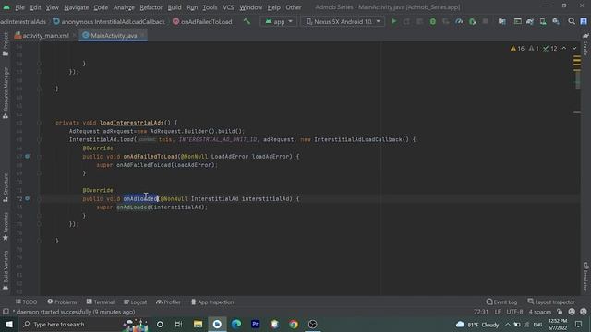Start debugging with the green bug icon

coord(433,21)
